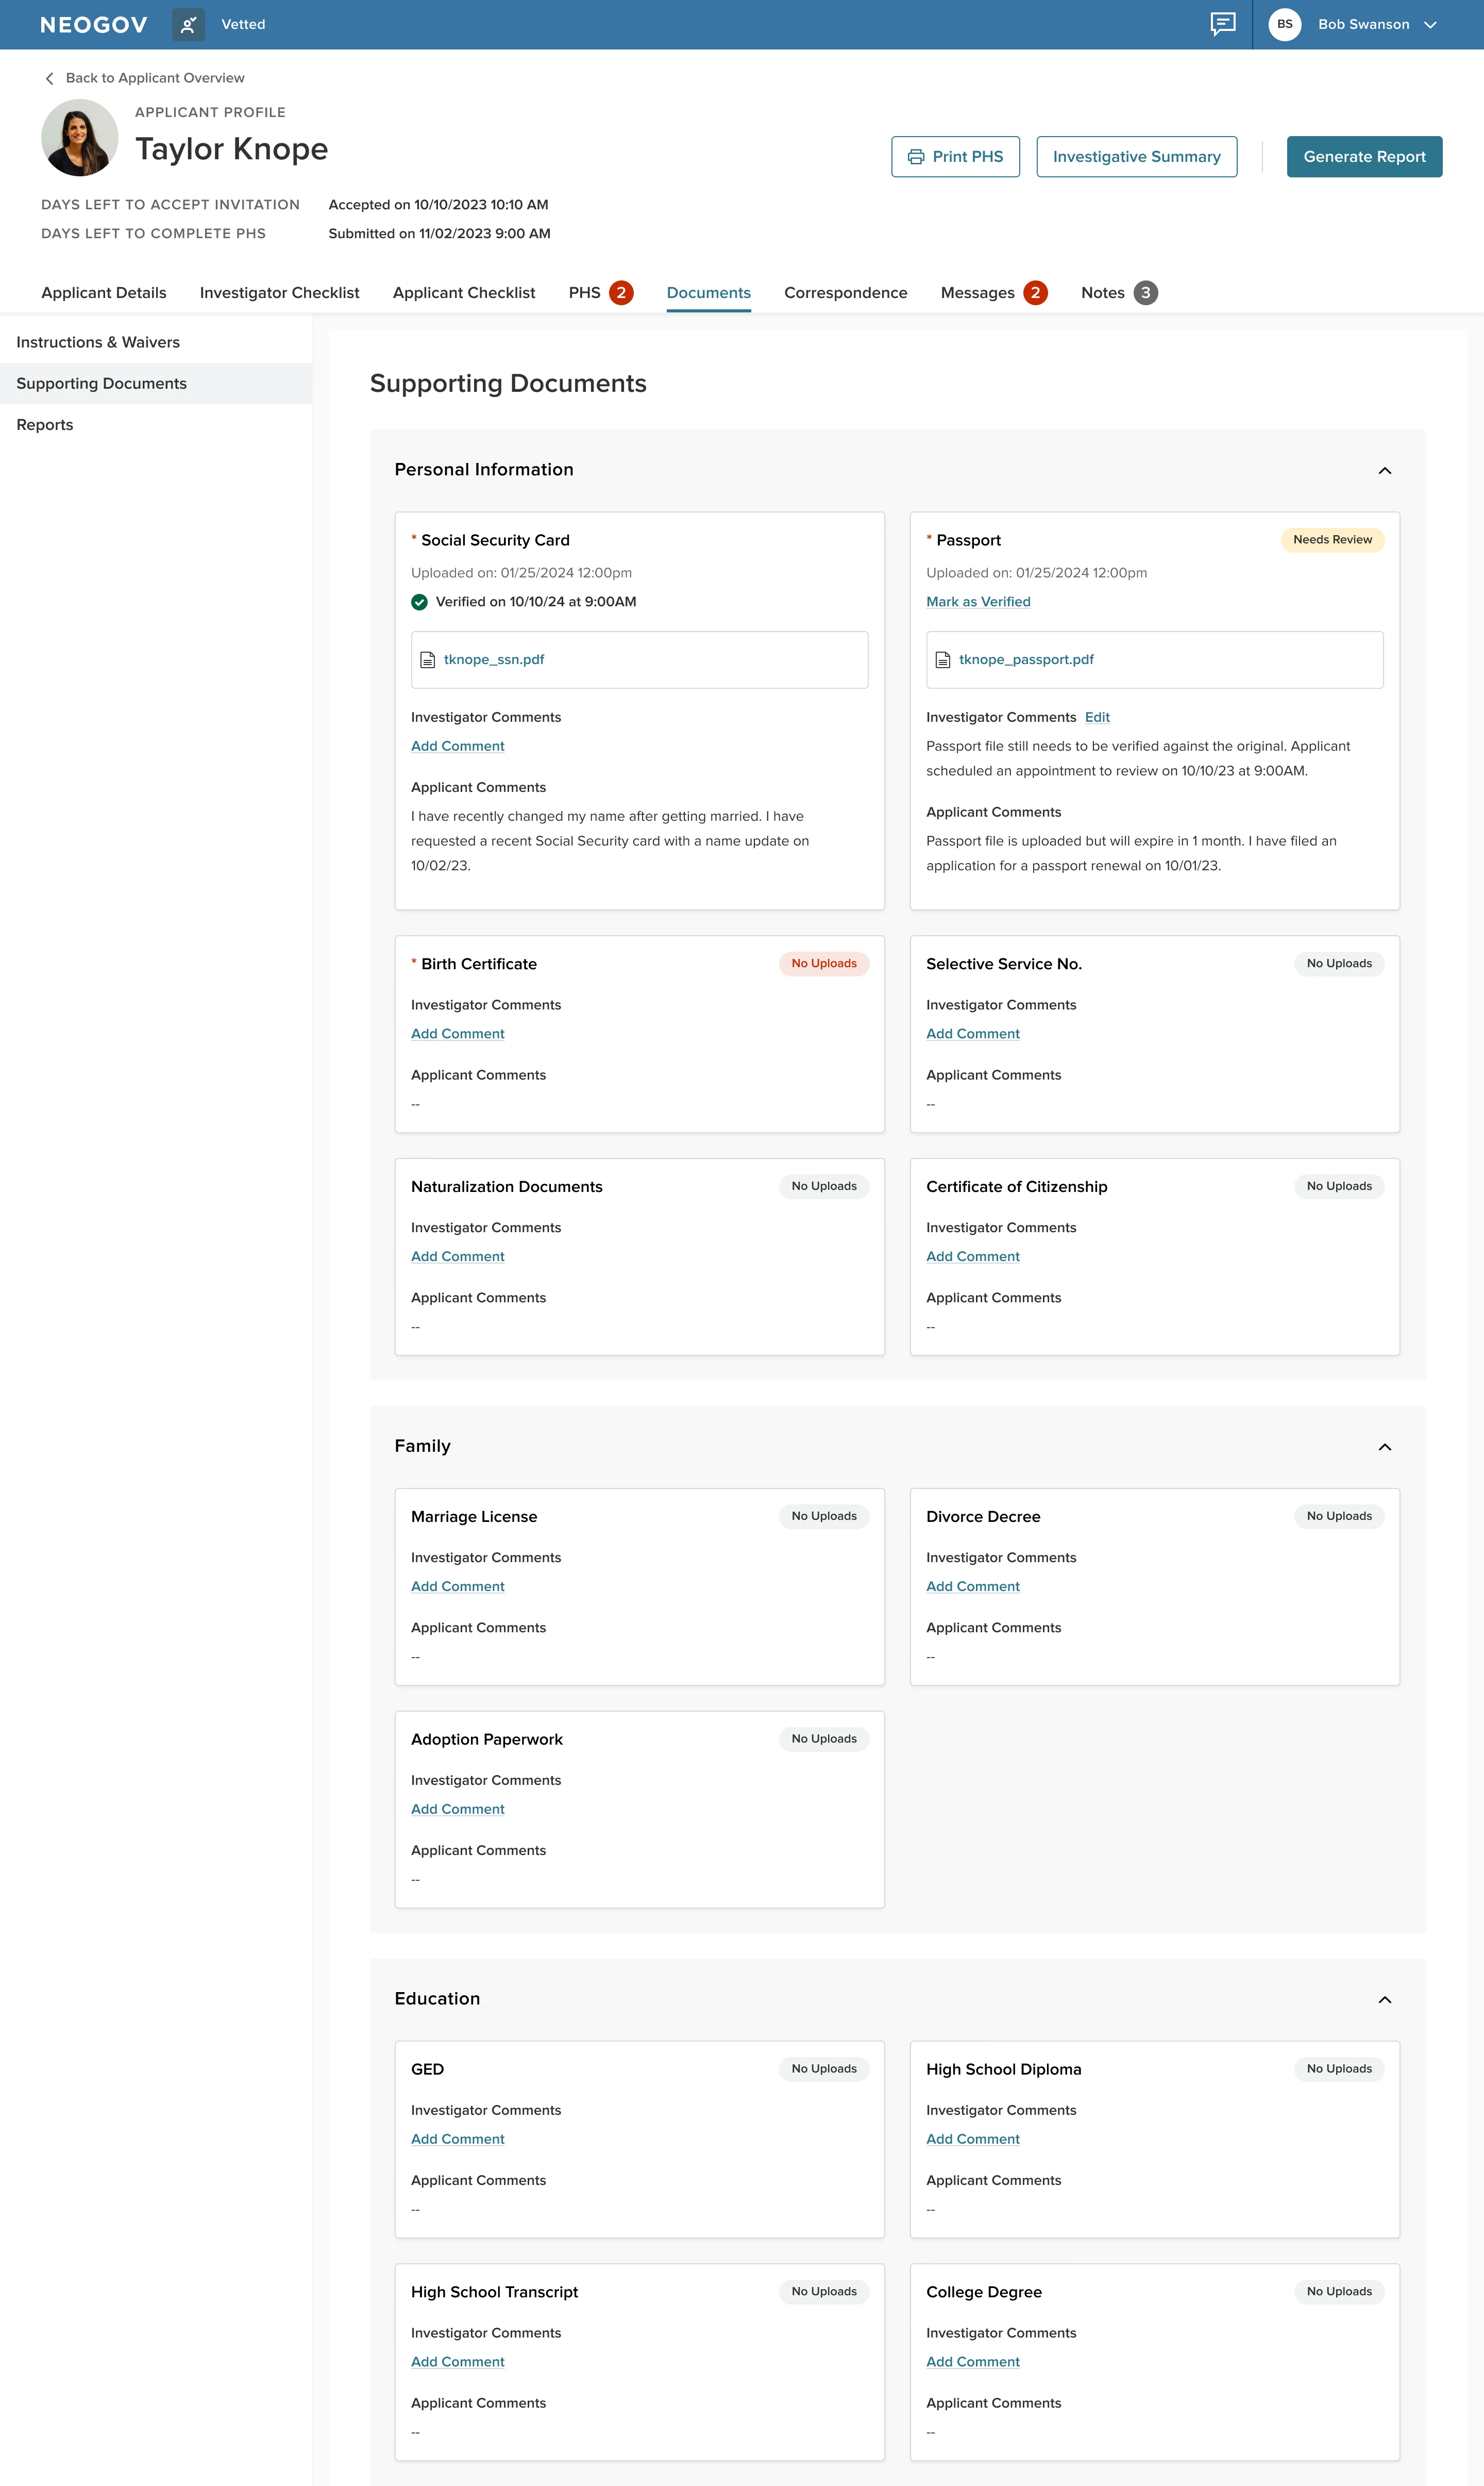
Task: Click the NEOGOV logo
Action: point(94,25)
